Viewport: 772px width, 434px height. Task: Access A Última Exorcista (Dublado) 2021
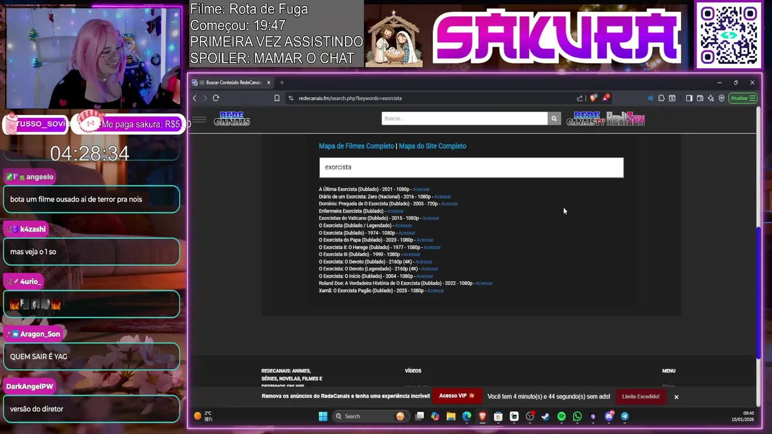(421, 189)
